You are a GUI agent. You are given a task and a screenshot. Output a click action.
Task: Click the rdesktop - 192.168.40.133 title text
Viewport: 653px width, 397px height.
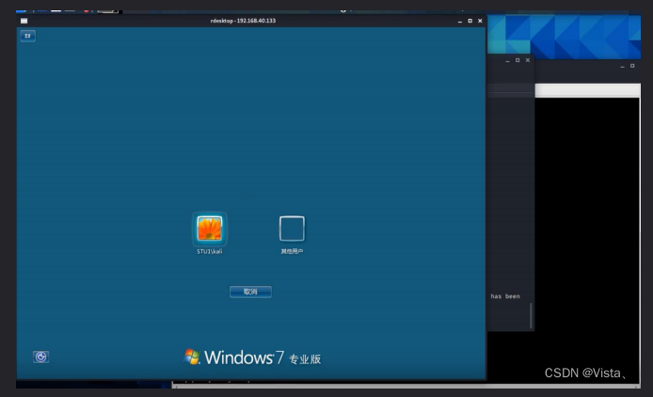pyautogui.click(x=243, y=21)
